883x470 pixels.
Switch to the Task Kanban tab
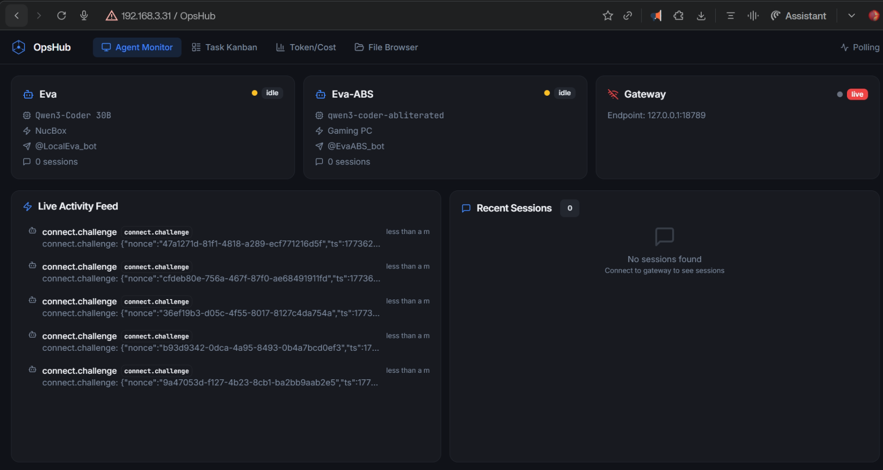[x=224, y=47]
